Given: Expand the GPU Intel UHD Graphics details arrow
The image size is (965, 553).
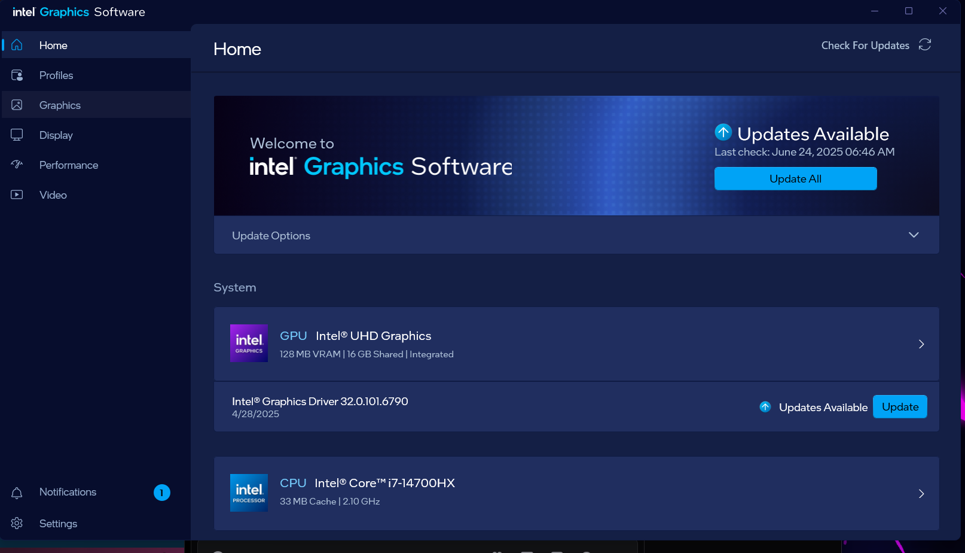Looking at the screenshot, I should pyautogui.click(x=921, y=344).
